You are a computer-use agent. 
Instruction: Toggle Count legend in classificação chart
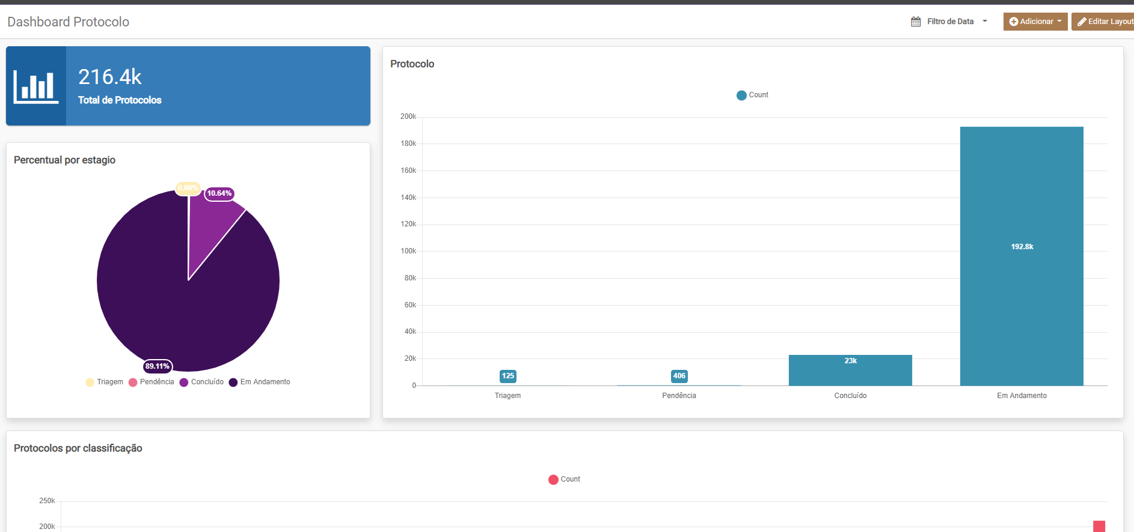coord(564,480)
